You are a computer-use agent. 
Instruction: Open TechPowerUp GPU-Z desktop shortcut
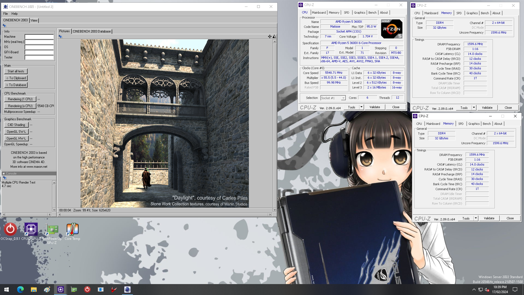tap(52, 234)
